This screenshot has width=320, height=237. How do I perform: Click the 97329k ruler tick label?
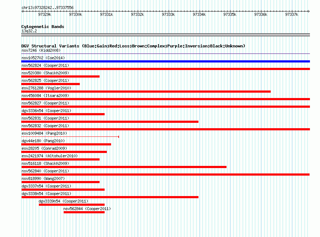45,14
